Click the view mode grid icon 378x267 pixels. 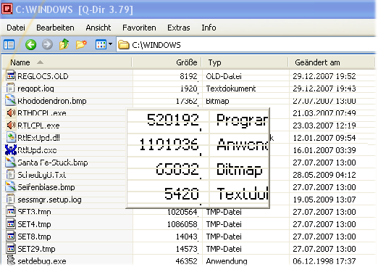pyautogui.click(x=101, y=45)
